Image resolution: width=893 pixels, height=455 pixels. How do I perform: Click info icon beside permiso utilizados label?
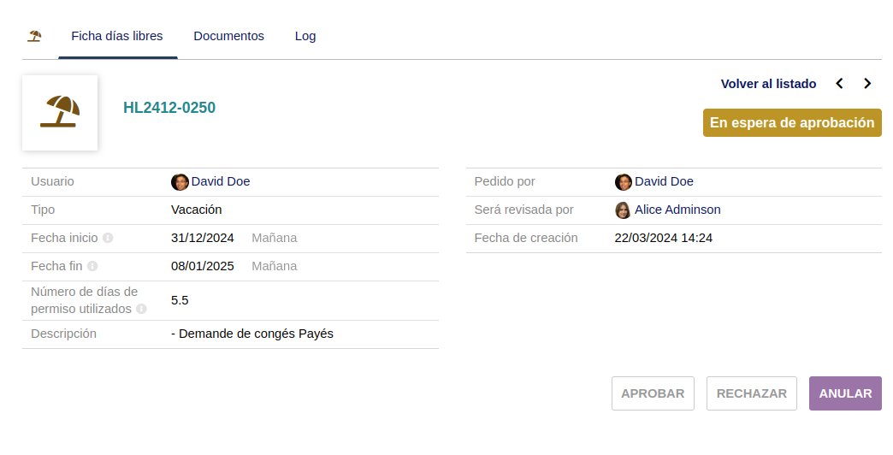pos(141,309)
